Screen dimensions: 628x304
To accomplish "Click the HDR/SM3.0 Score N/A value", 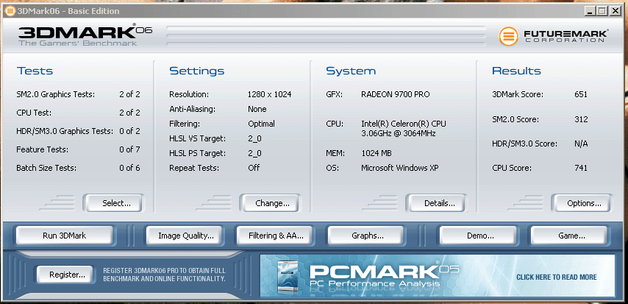I will pyautogui.click(x=580, y=144).
